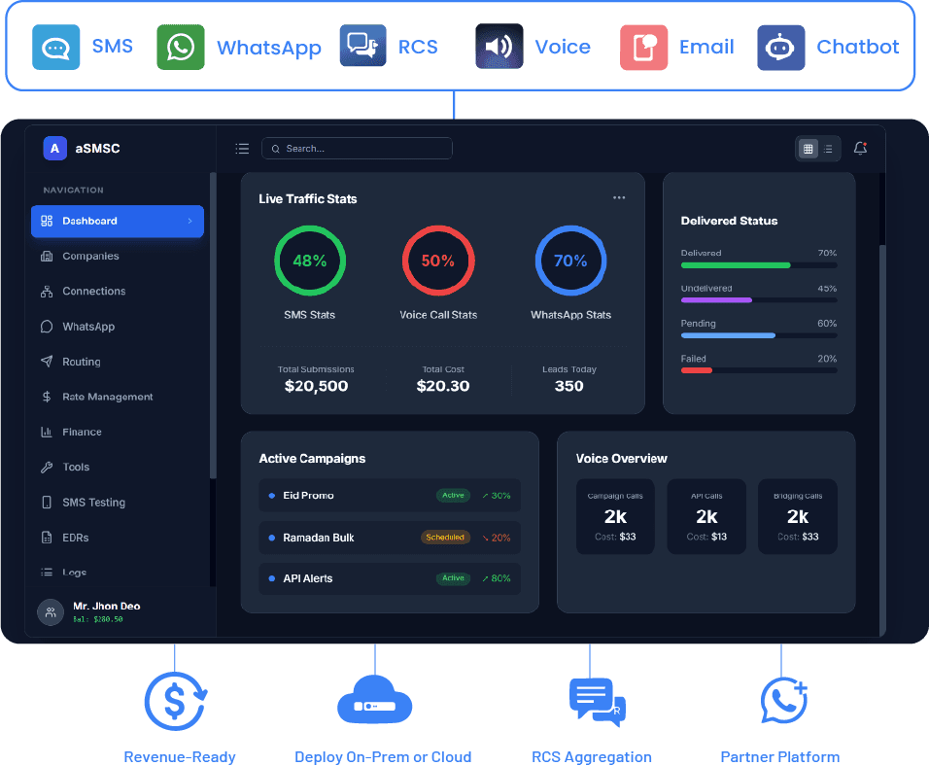Click the Chatbot robot icon
Viewport: 929px width, 766px height.
781,48
